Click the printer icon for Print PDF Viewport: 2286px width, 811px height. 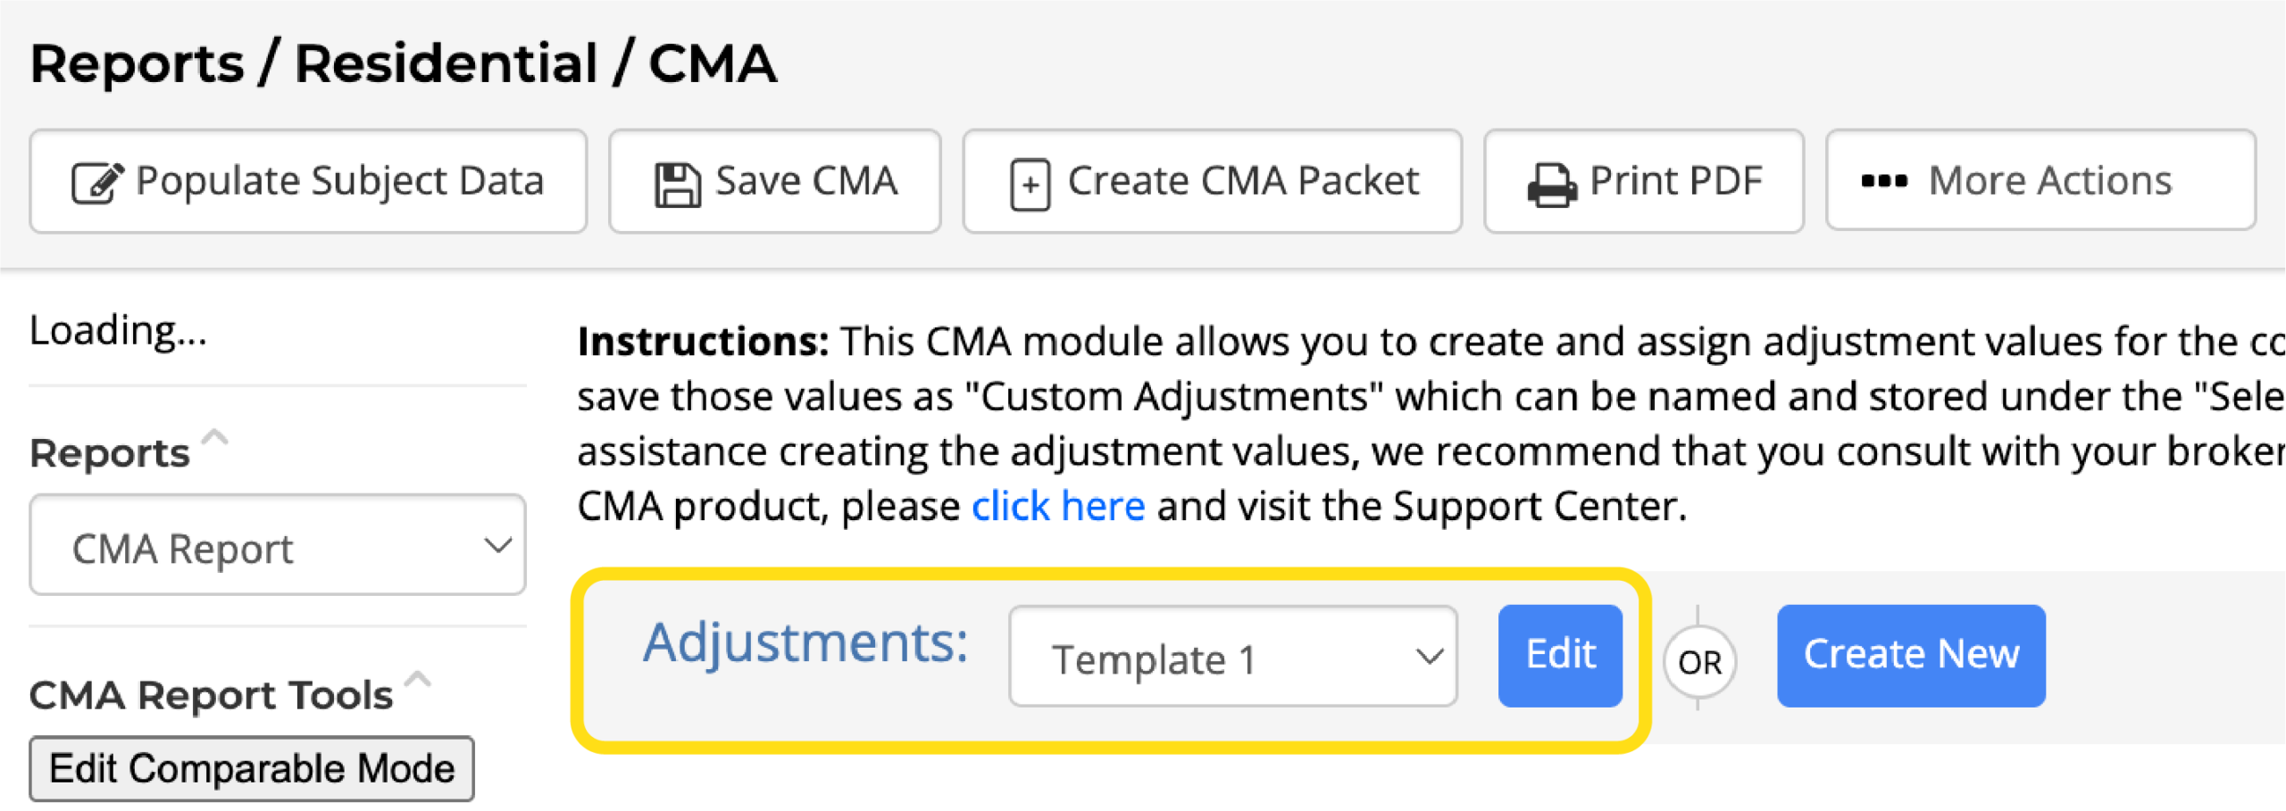coord(1552,185)
